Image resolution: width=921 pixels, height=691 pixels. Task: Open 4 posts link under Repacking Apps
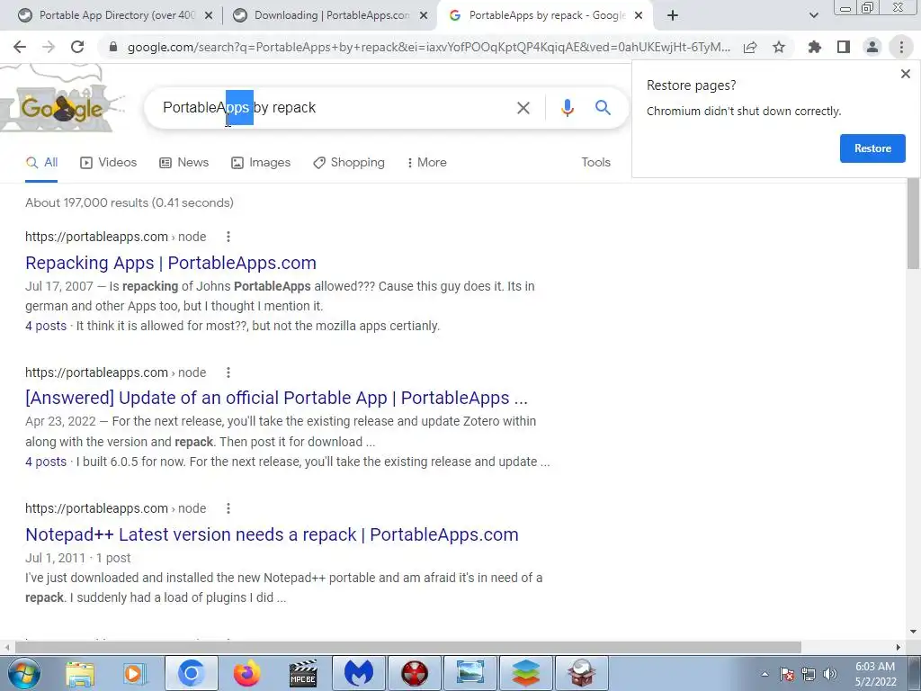pos(46,326)
